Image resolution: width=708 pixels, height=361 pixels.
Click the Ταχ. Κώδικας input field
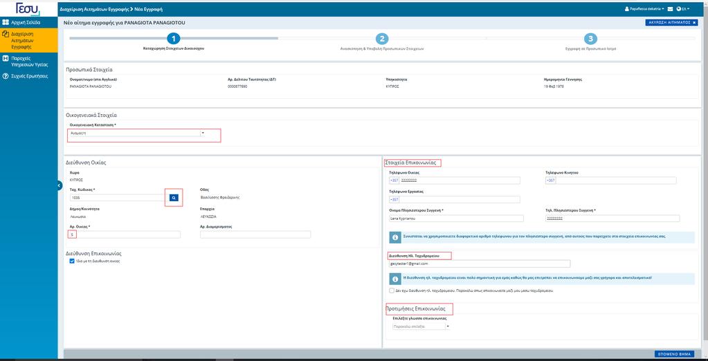tap(118, 198)
